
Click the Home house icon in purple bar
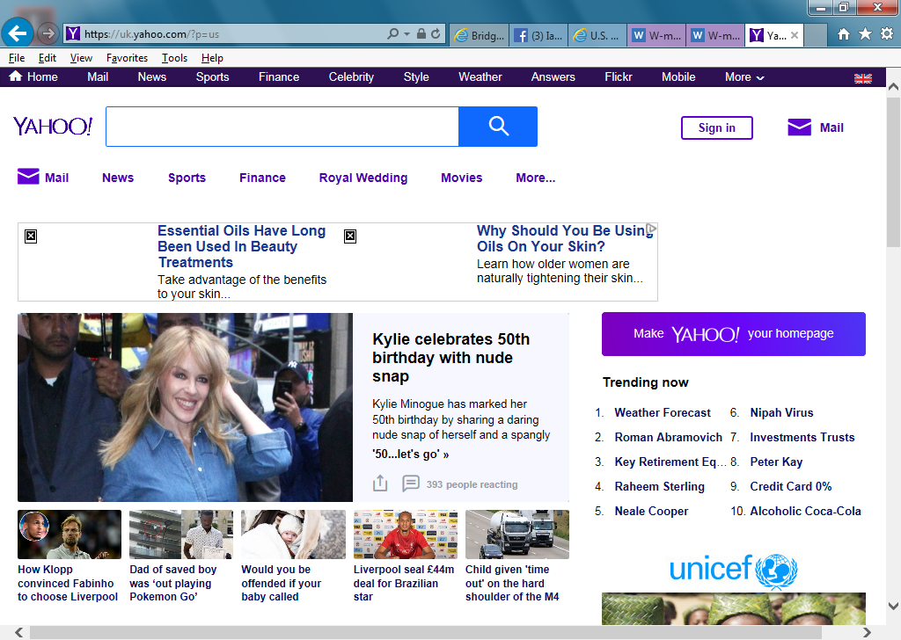tap(16, 76)
